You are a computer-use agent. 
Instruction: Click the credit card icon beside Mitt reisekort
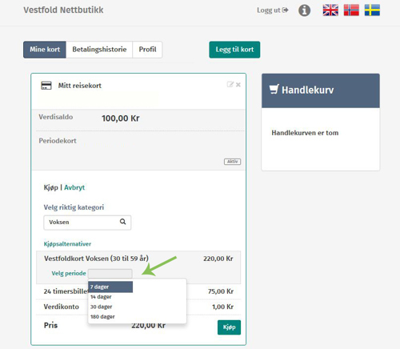pos(46,86)
